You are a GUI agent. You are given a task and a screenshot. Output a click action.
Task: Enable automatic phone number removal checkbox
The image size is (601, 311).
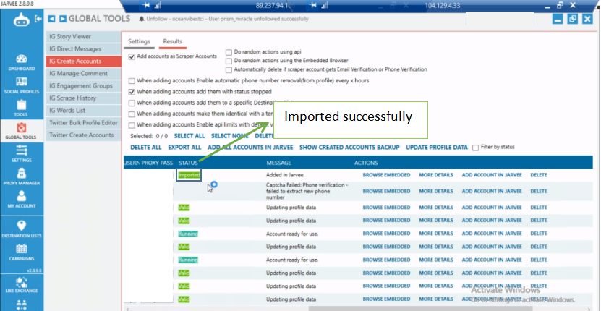pyautogui.click(x=132, y=81)
